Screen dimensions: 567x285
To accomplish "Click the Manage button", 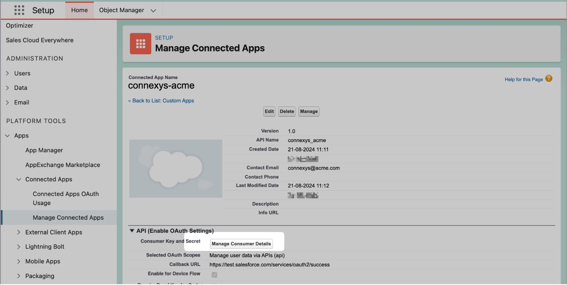I will tap(309, 111).
